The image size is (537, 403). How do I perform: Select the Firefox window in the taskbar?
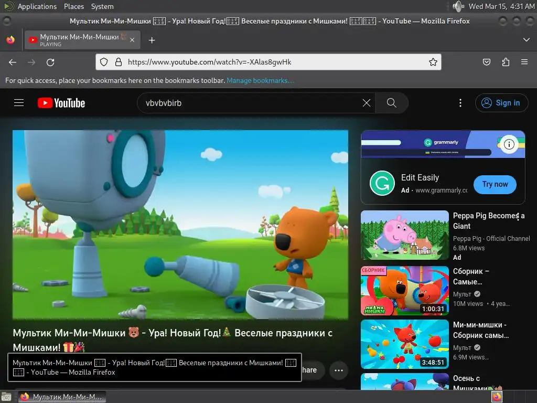tap(62, 397)
